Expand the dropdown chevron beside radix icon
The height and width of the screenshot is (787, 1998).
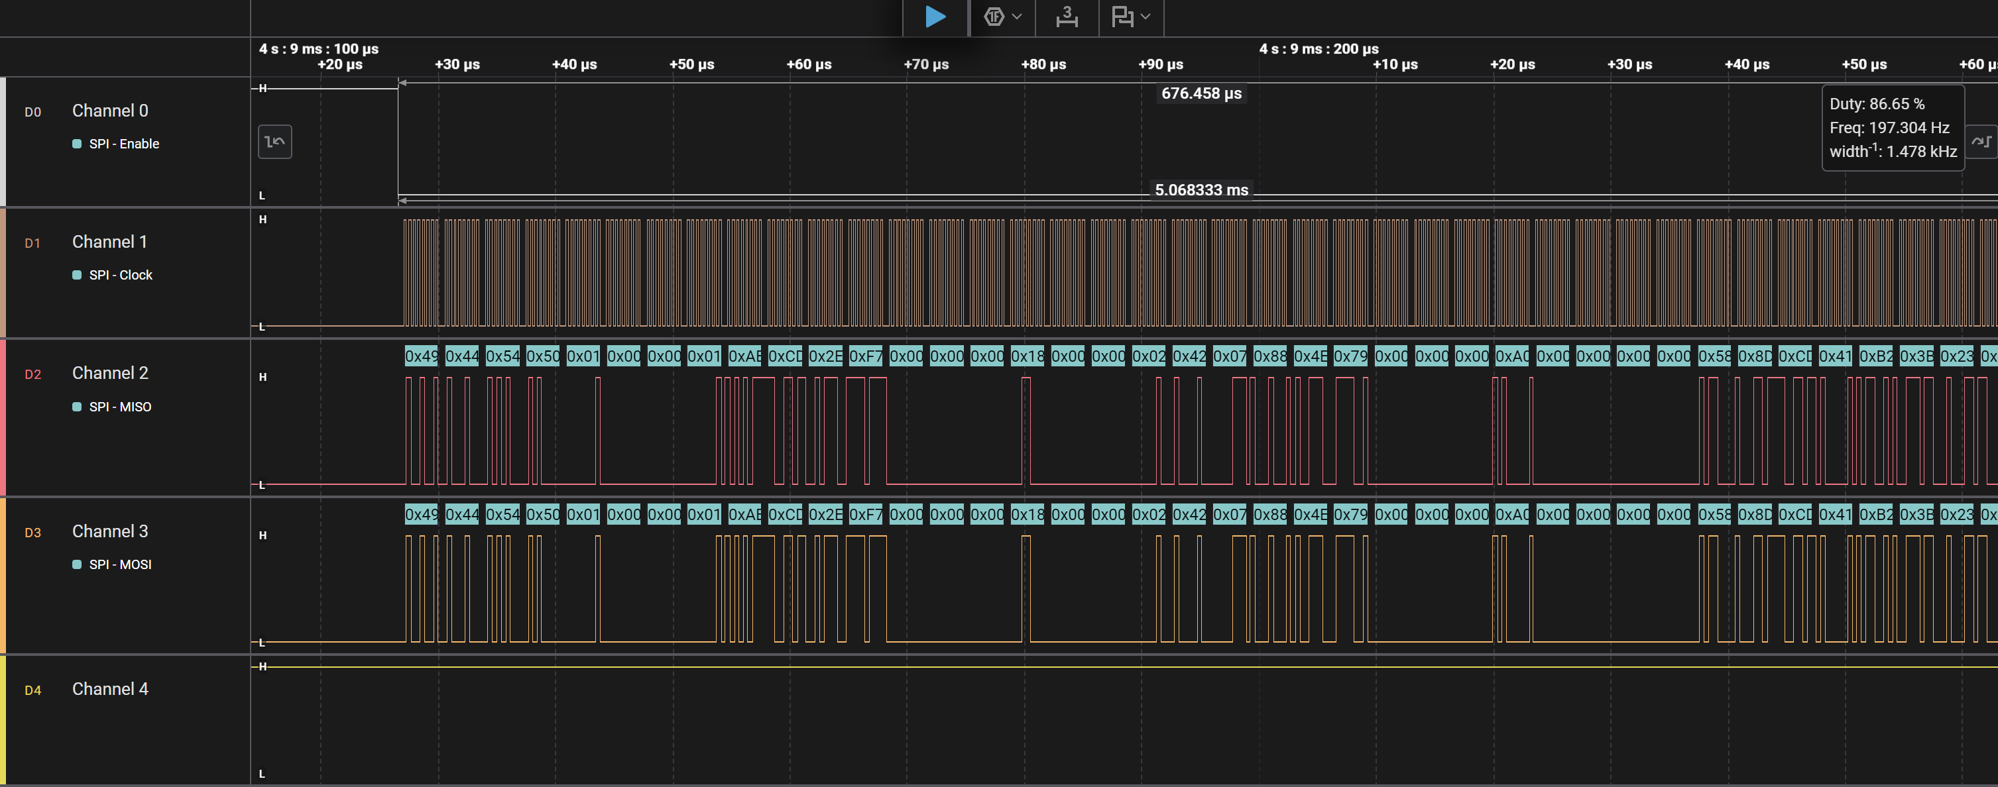[1017, 17]
